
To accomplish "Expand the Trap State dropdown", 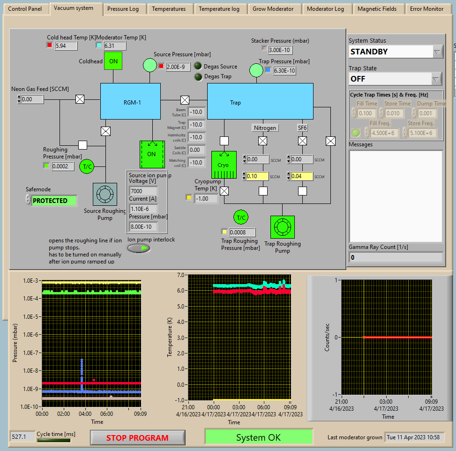I will pyautogui.click(x=437, y=79).
